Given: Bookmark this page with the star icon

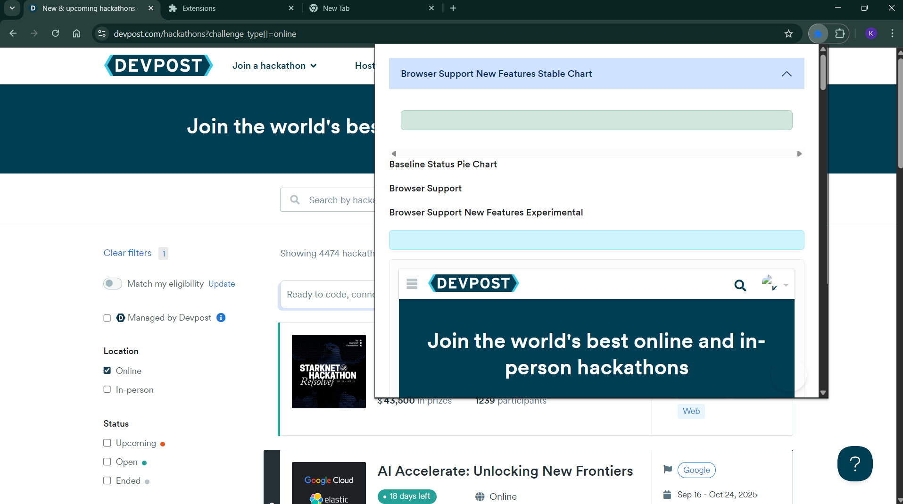Looking at the screenshot, I should (x=788, y=33).
